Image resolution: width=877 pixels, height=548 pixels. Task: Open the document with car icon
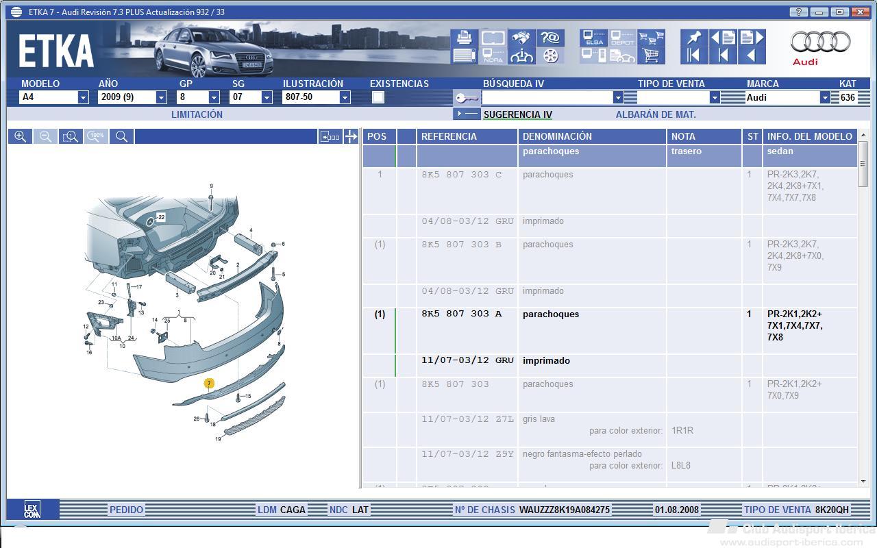(622, 56)
